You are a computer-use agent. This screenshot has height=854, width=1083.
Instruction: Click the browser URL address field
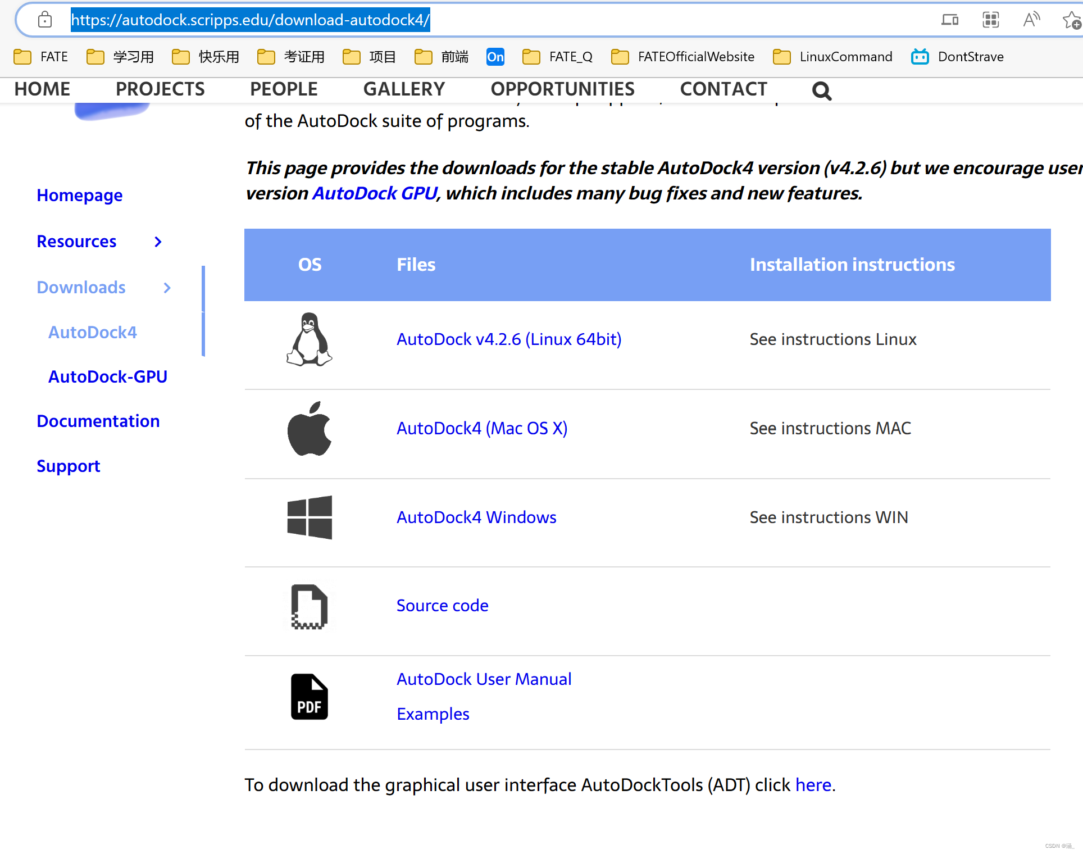[x=506, y=20]
